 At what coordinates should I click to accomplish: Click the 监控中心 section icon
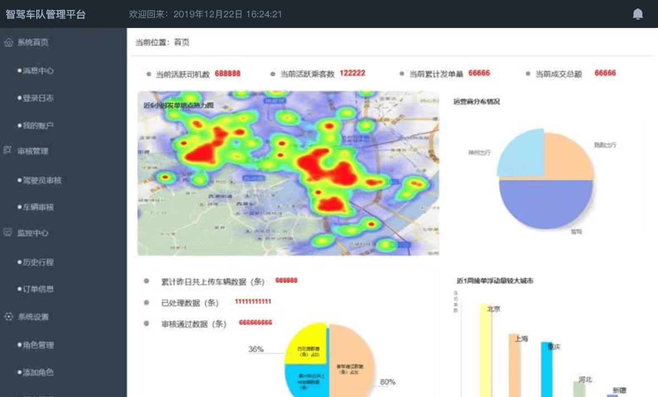point(8,233)
